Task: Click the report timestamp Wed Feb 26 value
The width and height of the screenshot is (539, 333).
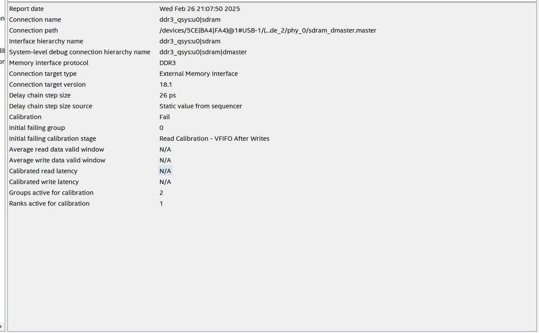Action: 200,9
